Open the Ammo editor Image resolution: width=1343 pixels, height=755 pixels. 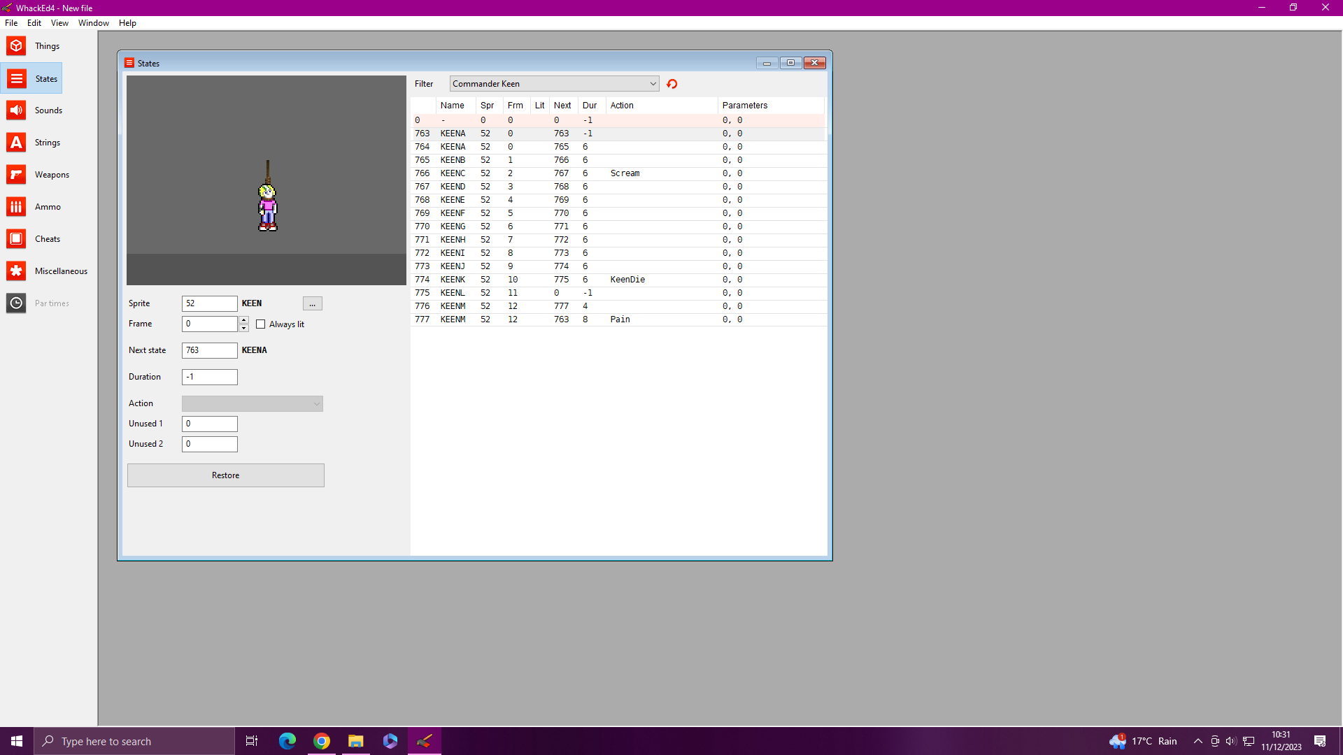coord(34,207)
